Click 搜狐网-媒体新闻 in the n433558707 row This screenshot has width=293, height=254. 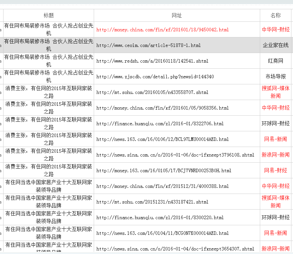275,92
